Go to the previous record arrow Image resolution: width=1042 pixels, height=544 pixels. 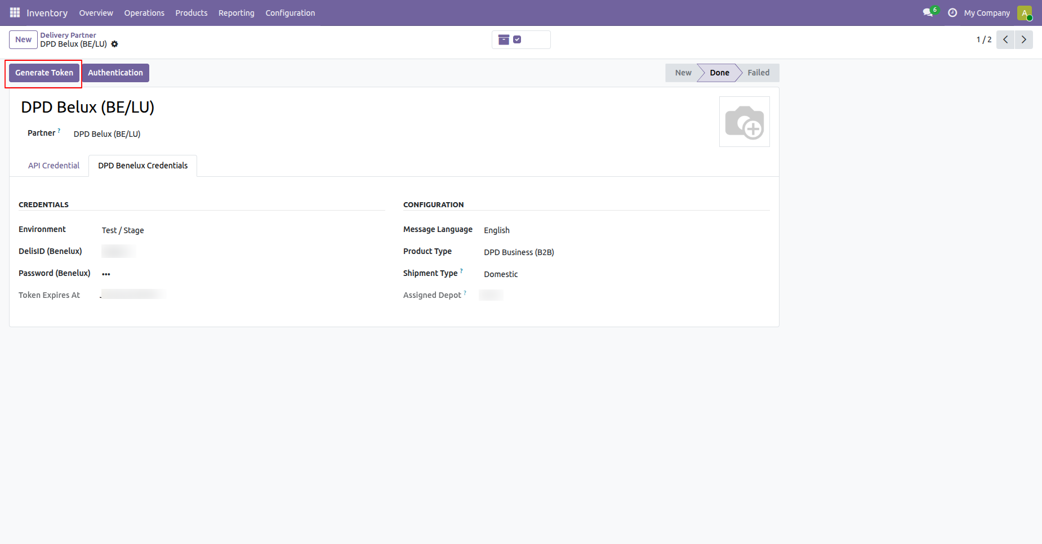pyautogui.click(x=1005, y=39)
